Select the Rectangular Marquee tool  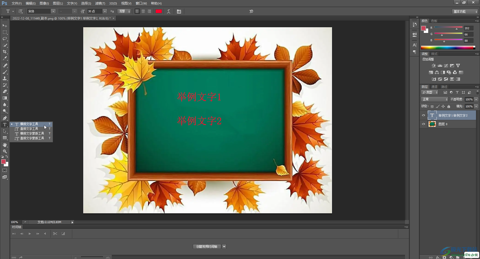tap(5, 32)
